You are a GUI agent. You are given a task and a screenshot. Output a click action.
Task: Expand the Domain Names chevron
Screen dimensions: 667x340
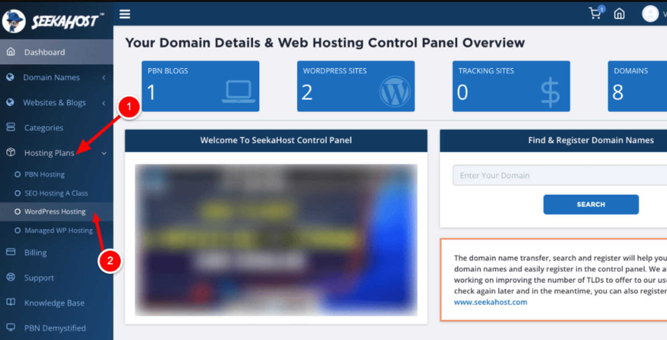(x=104, y=78)
